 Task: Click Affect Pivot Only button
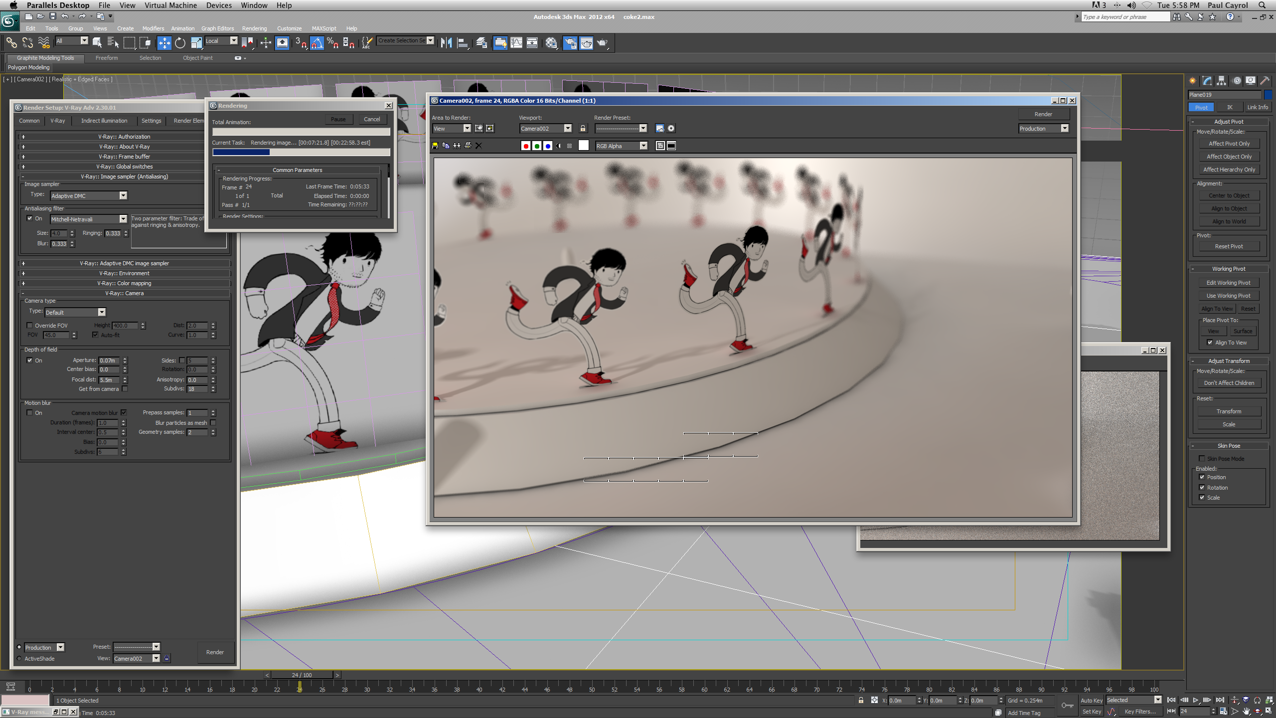pos(1229,144)
